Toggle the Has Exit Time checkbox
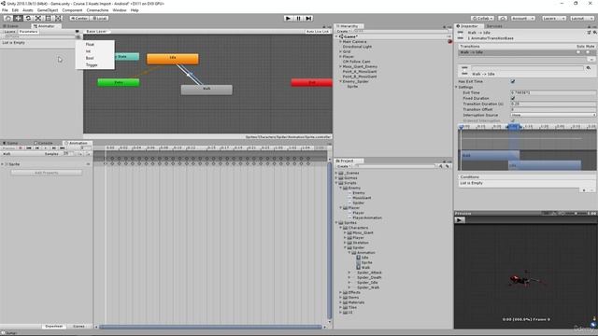The image size is (598, 336). [513, 81]
